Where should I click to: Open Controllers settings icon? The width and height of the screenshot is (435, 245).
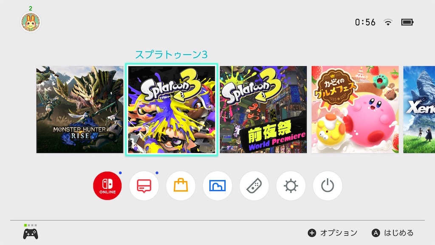pos(254,185)
